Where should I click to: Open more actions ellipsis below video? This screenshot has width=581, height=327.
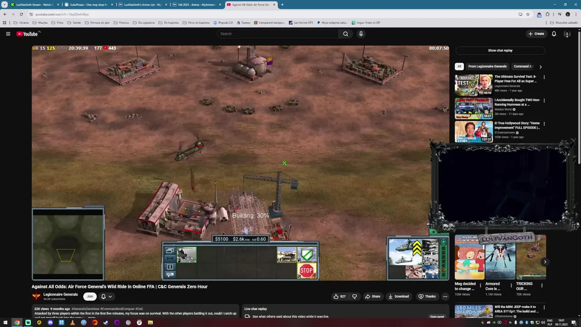point(445,297)
